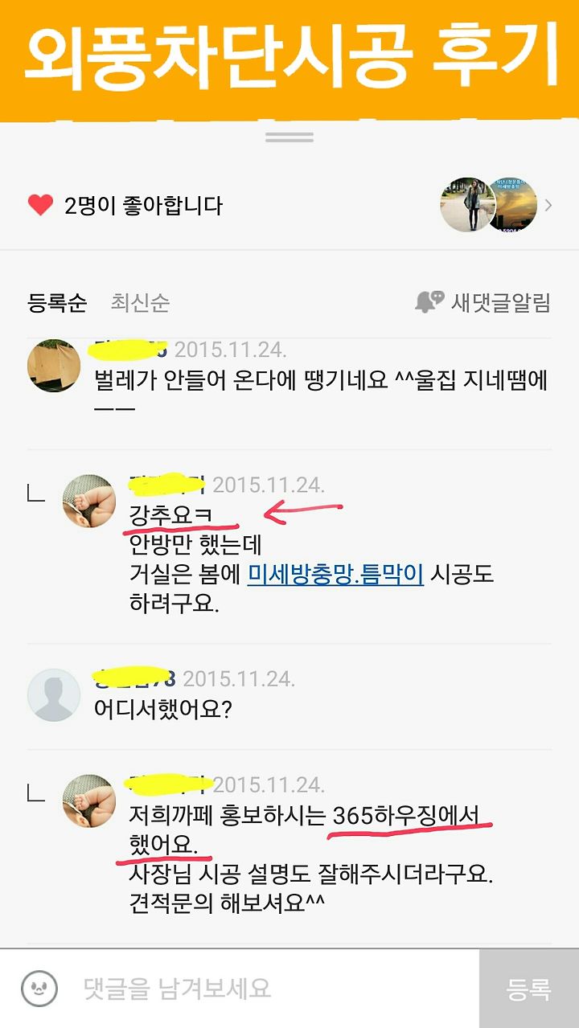Open the emoticon sticker face icon
This screenshot has width=579, height=1028.
[x=39, y=989]
